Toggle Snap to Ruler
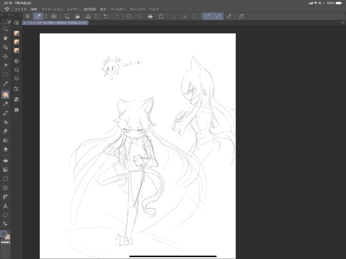The image size is (346, 259). [207, 16]
